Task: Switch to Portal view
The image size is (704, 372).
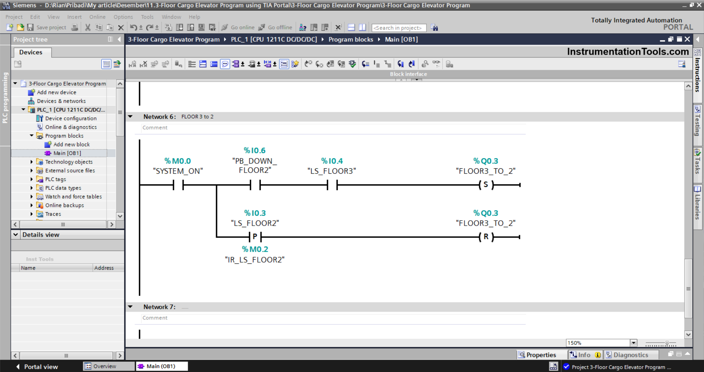Action: pos(37,367)
